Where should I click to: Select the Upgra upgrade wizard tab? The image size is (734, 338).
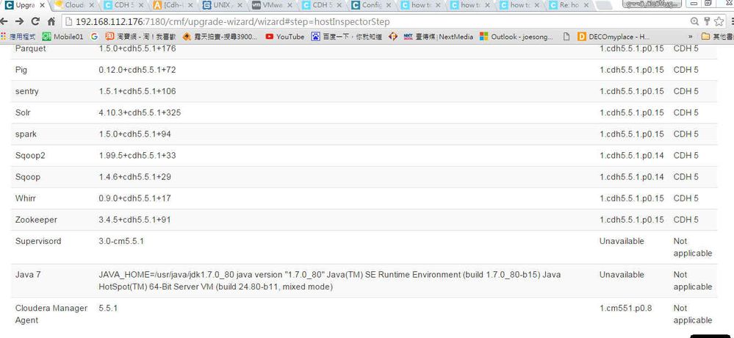pos(24,6)
